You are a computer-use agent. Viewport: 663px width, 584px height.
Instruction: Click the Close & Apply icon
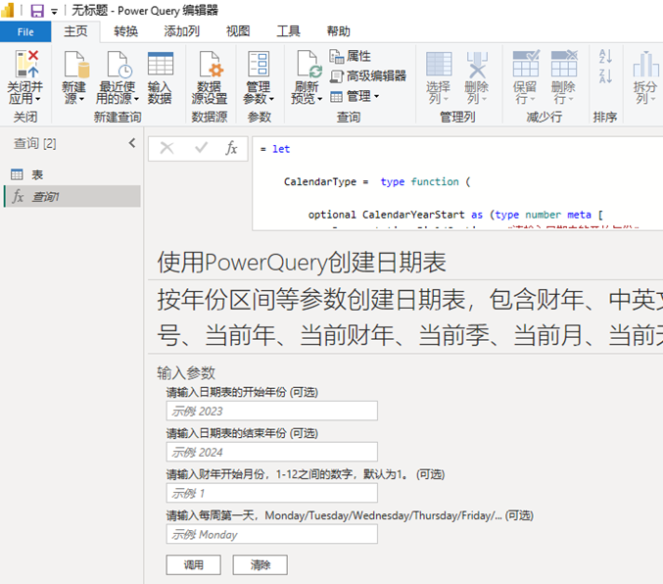click(27, 64)
